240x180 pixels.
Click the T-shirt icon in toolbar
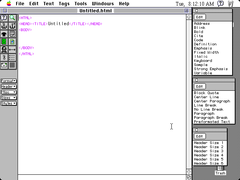[x=4, y=34]
